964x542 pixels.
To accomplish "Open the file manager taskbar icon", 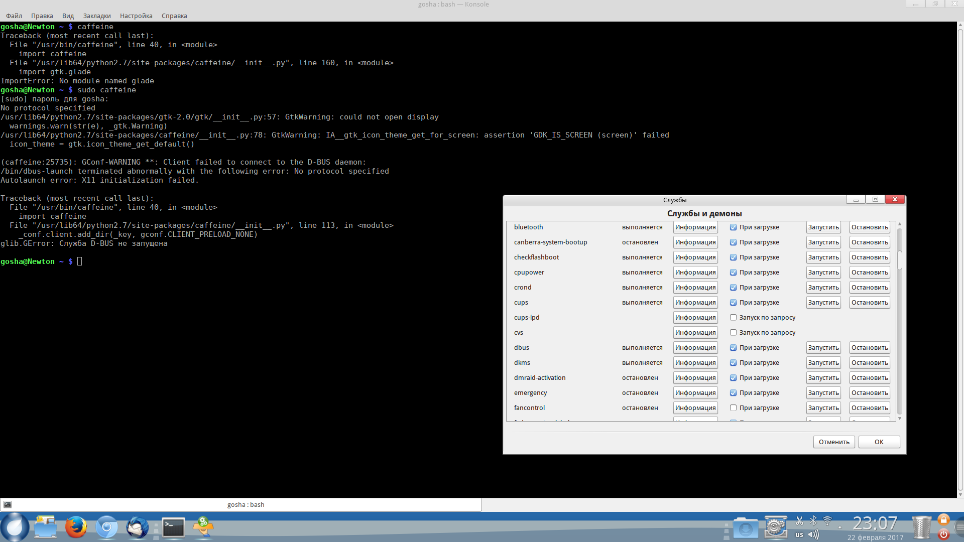I will point(45,527).
